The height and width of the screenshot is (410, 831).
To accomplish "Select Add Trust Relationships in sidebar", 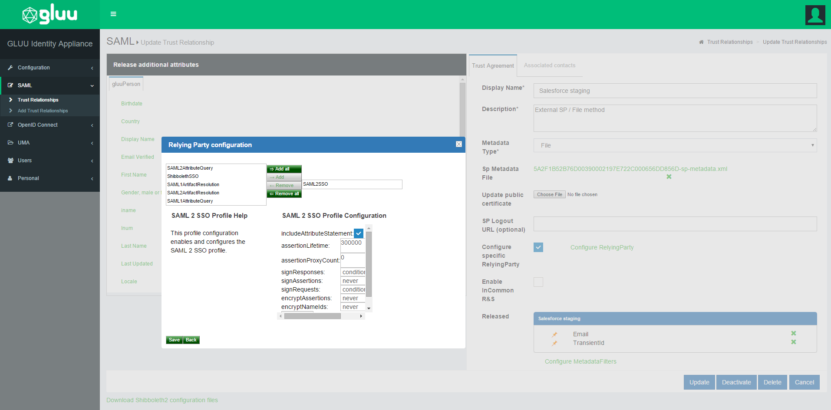I will point(43,111).
